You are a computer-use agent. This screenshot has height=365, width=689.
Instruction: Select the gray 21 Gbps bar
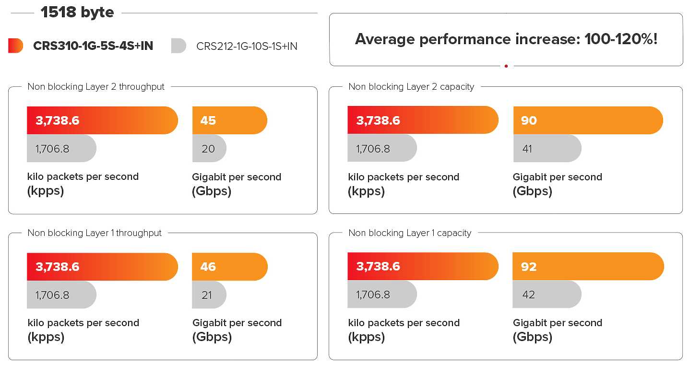pyautogui.click(x=209, y=295)
